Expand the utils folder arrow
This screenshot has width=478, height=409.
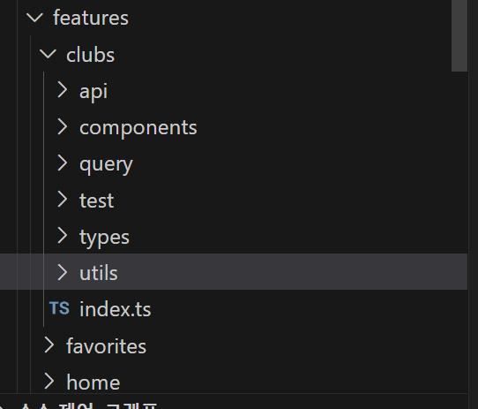pyautogui.click(x=63, y=272)
